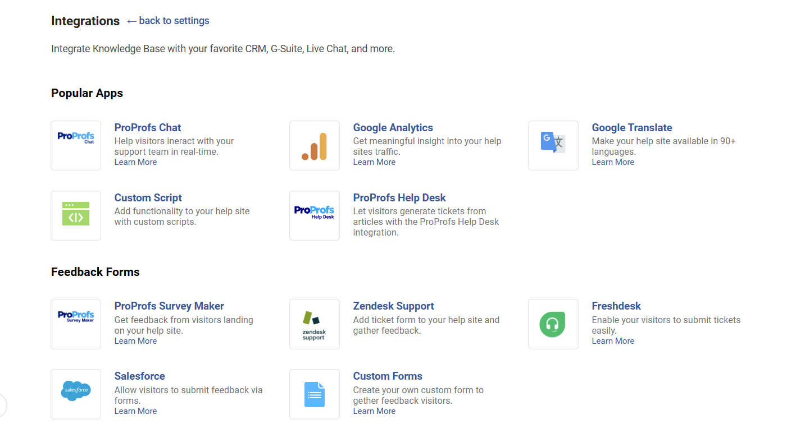Click the green Freshdesk headset icon

[553, 324]
